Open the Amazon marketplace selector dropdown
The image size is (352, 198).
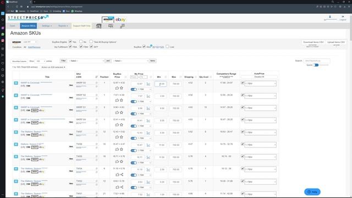pyautogui.click(x=30, y=42)
